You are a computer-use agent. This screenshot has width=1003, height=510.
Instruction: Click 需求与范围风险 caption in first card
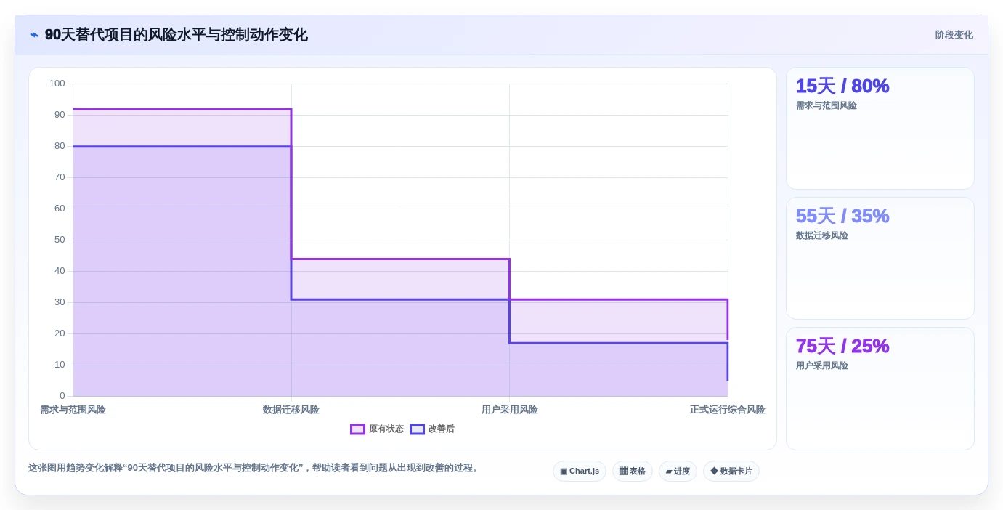point(827,105)
